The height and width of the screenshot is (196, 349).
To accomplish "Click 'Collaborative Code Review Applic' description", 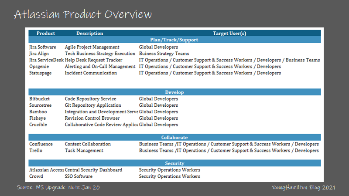I will pyautogui.click(x=101, y=125).
